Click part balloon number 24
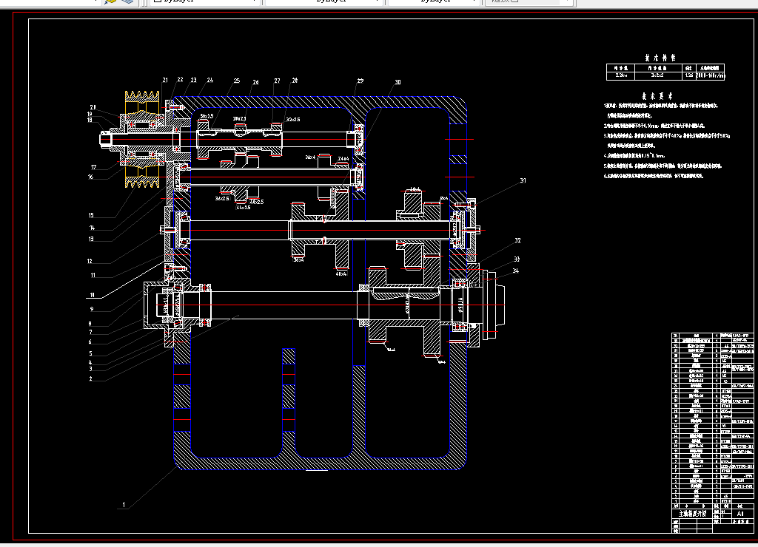758x547 pixels. [x=209, y=80]
